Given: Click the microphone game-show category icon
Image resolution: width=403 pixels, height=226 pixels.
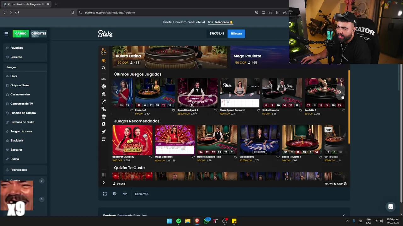Looking at the screenshot, I should pyautogui.click(x=104, y=101).
